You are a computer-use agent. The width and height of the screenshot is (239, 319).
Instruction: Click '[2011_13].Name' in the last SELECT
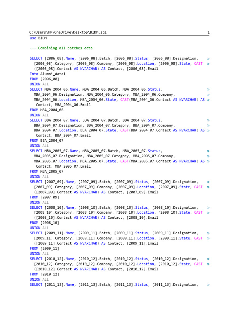click(59, 285)
